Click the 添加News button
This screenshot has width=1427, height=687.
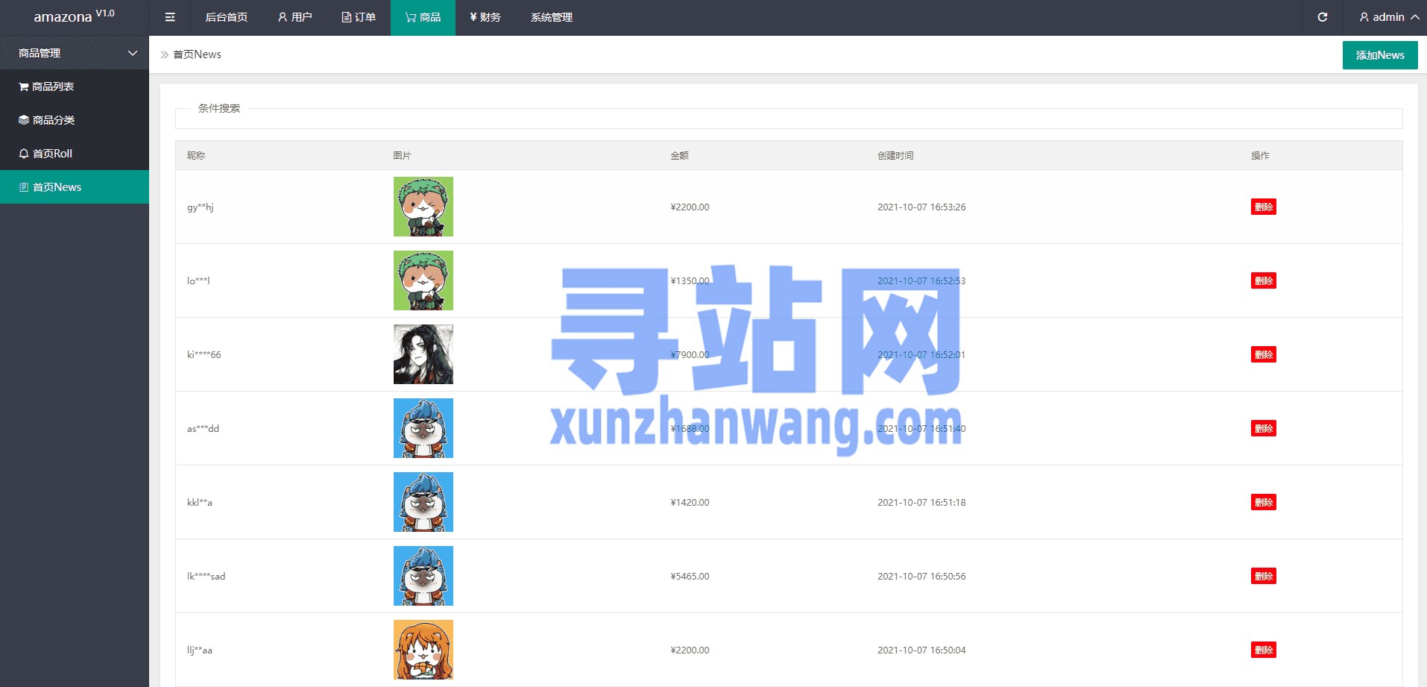[x=1379, y=55]
